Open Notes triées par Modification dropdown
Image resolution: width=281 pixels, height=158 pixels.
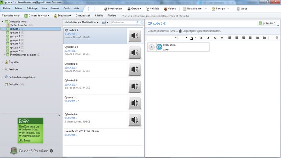click(x=81, y=22)
